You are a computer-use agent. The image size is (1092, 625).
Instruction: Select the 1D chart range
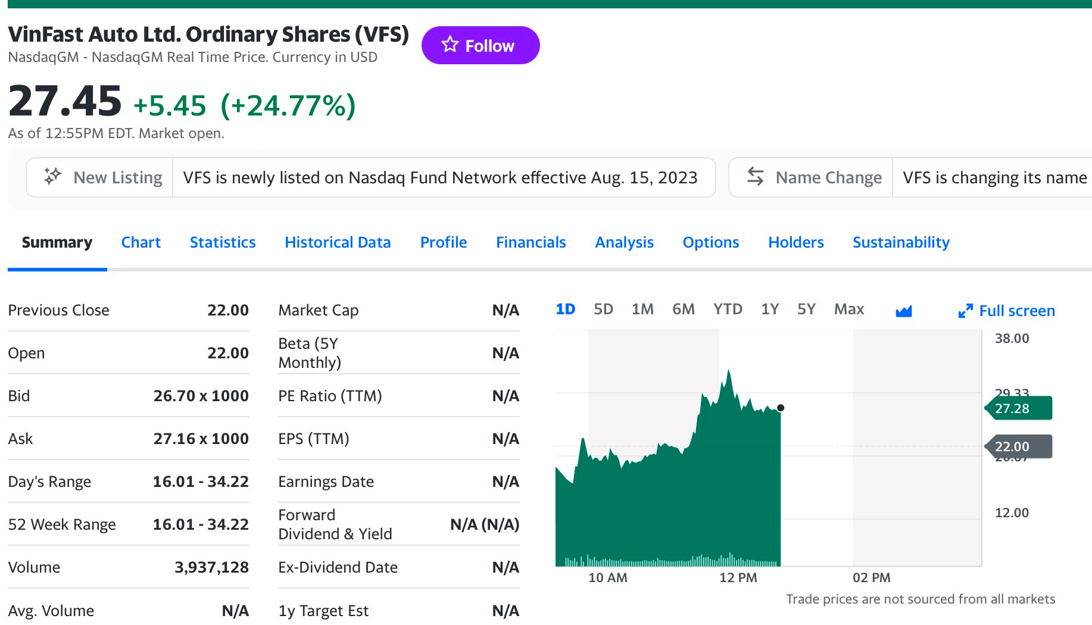[566, 309]
